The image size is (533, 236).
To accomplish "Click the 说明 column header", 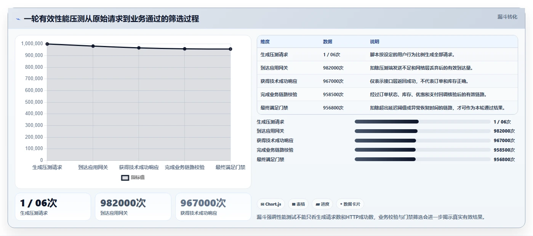I will (375, 42).
